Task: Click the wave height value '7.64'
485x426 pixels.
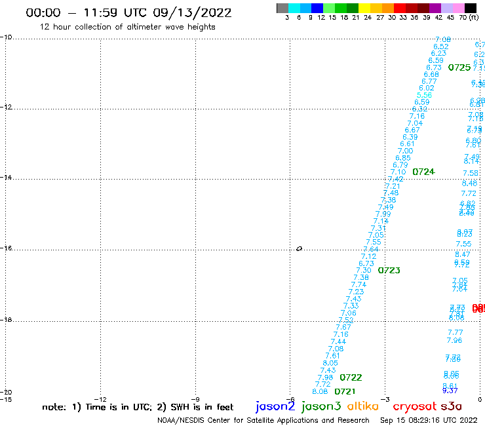Action: tap(371, 249)
